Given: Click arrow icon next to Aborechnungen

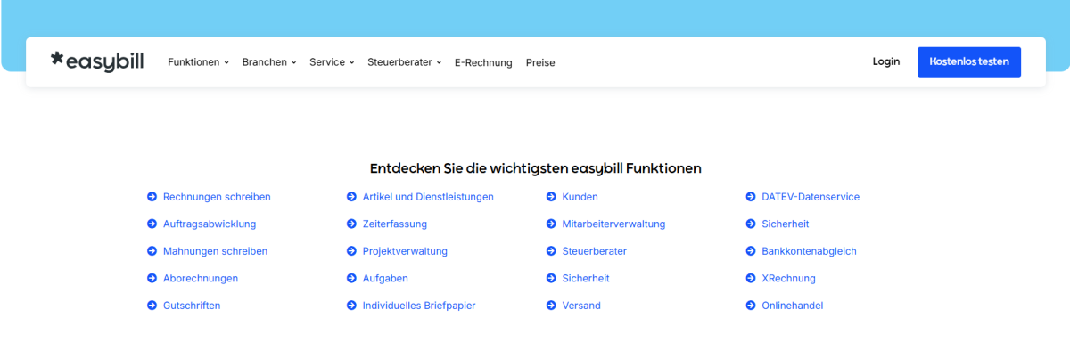Looking at the screenshot, I should 152,279.
